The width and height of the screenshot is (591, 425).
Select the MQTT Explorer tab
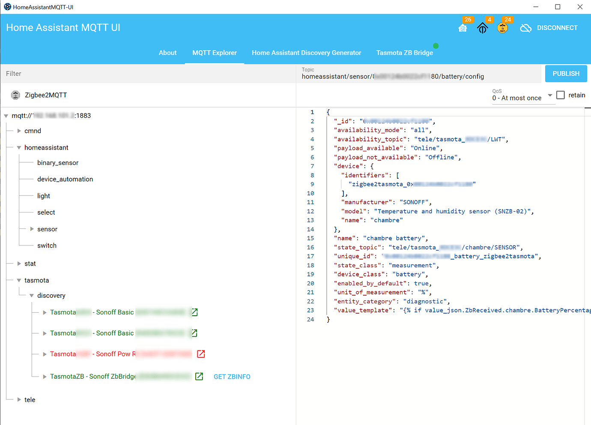215,53
